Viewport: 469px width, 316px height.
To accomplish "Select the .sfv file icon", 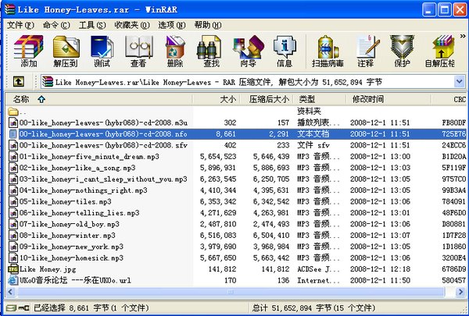I will click(x=13, y=145).
